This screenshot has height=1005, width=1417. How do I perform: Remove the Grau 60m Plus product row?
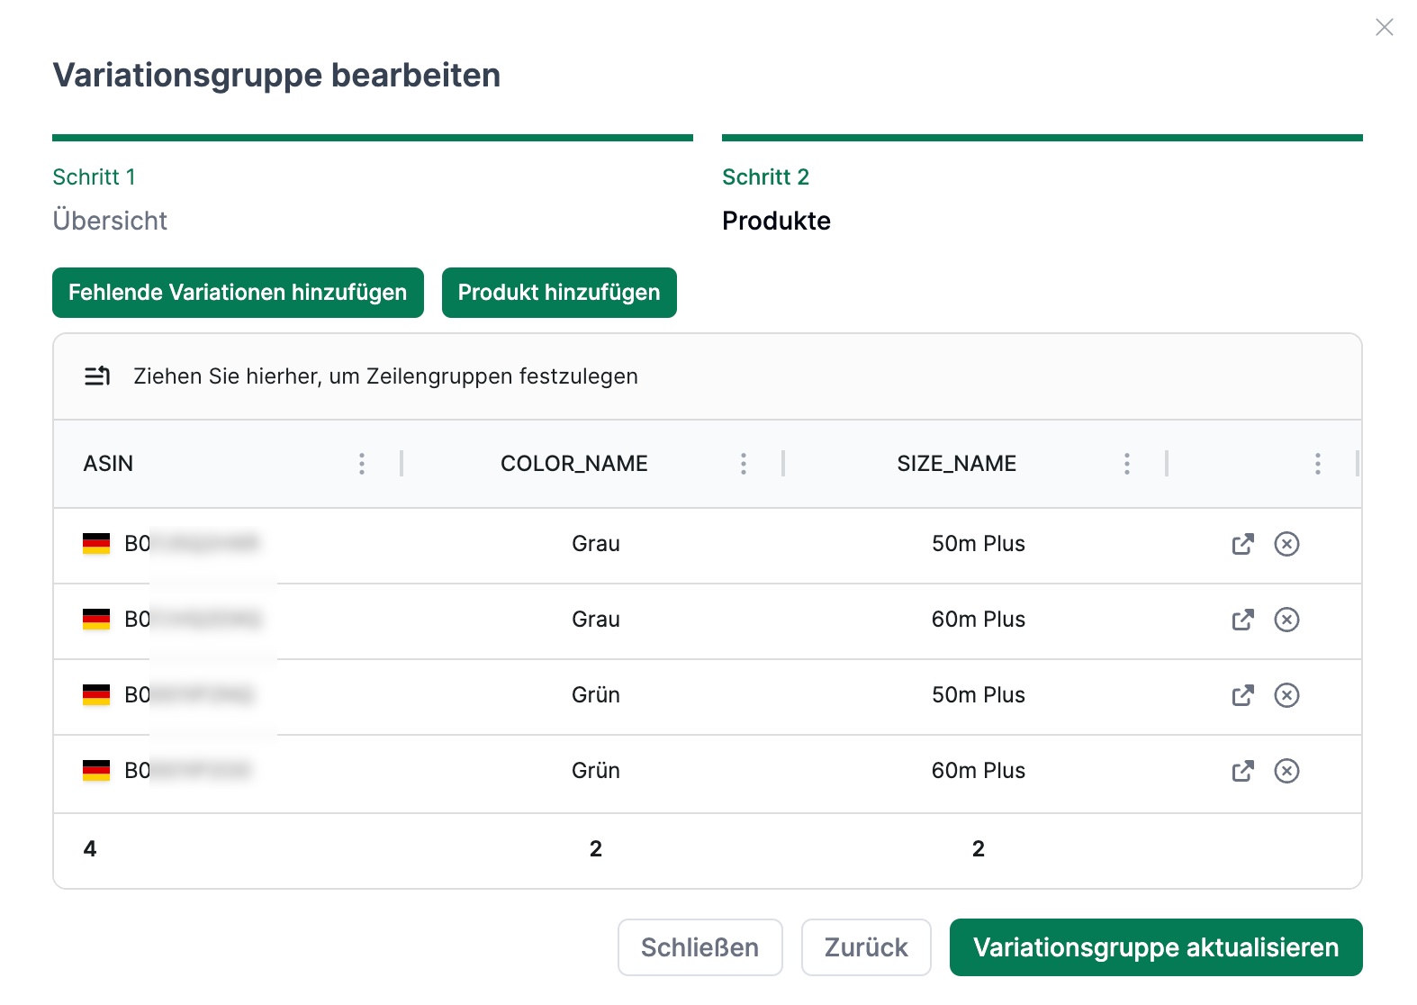[1286, 620]
